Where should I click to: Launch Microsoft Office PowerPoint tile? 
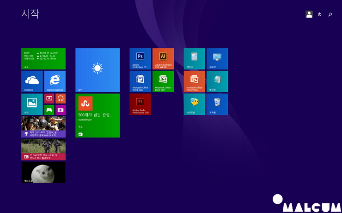tap(194, 81)
